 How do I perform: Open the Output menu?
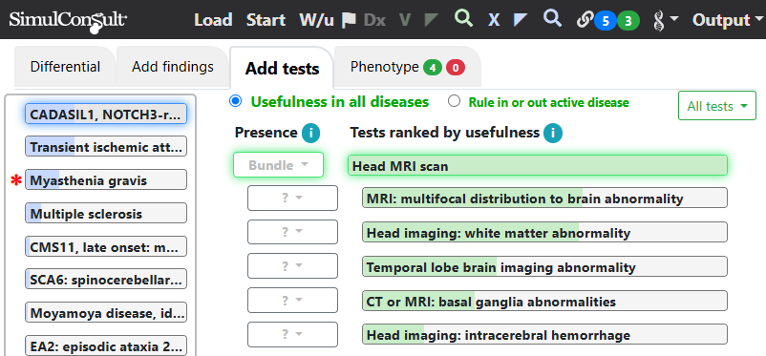point(727,20)
